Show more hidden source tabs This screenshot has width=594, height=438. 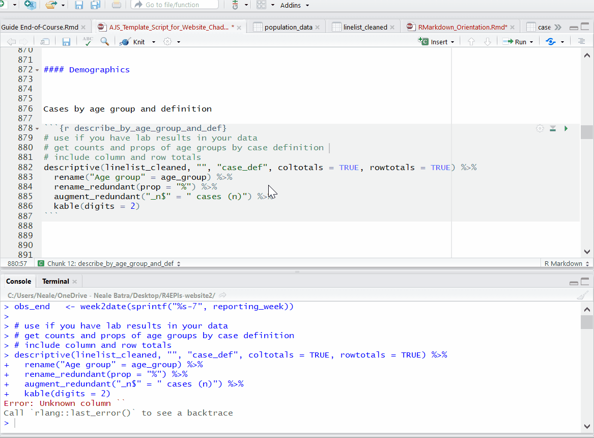click(x=558, y=28)
